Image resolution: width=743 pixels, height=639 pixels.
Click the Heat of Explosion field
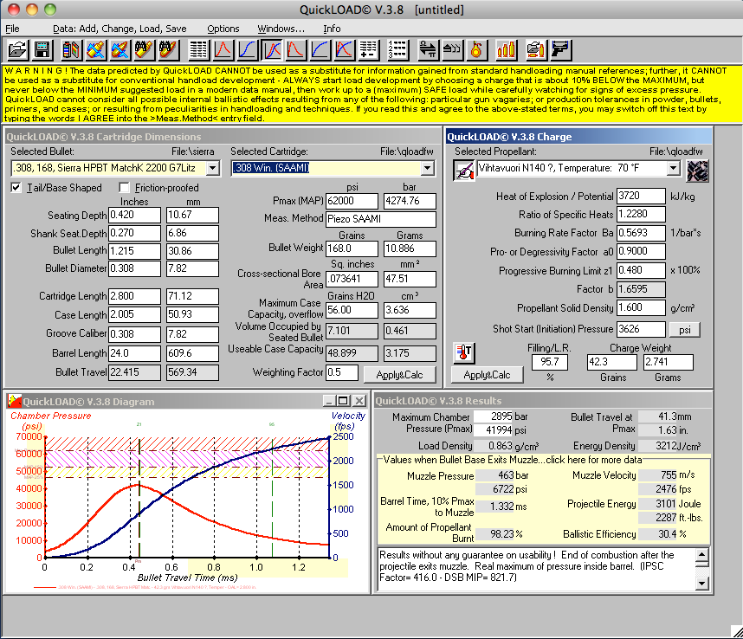tap(641, 196)
